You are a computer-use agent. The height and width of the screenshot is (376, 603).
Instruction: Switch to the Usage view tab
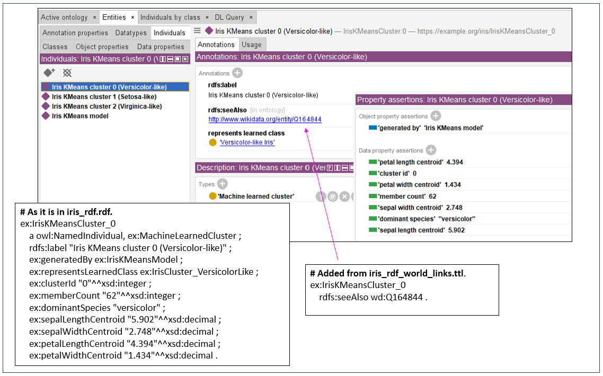252,44
